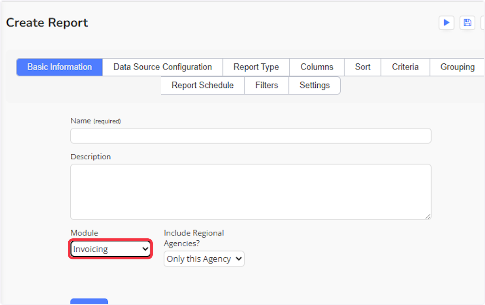Switch to the Grouping tab
The image size is (485, 305).
click(x=457, y=67)
